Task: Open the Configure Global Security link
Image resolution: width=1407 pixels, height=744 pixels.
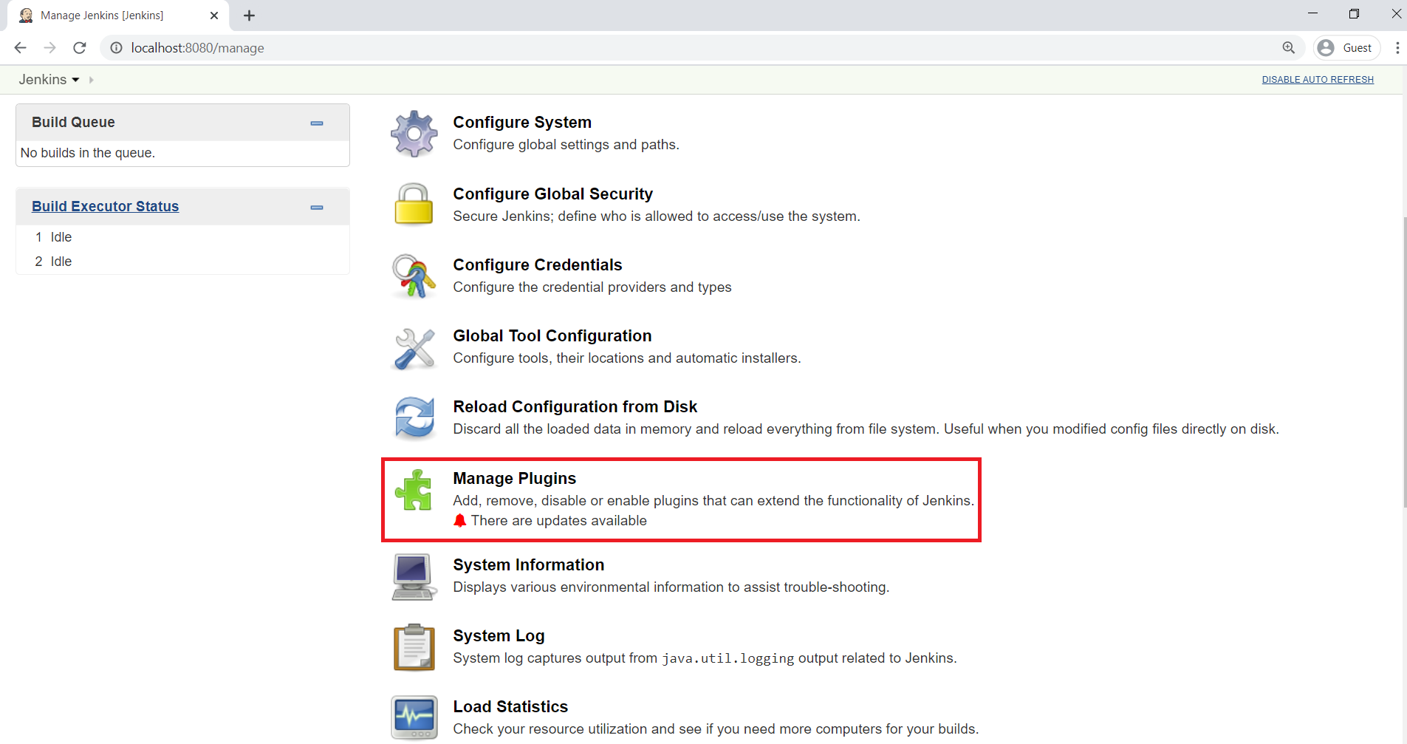Action: point(553,194)
